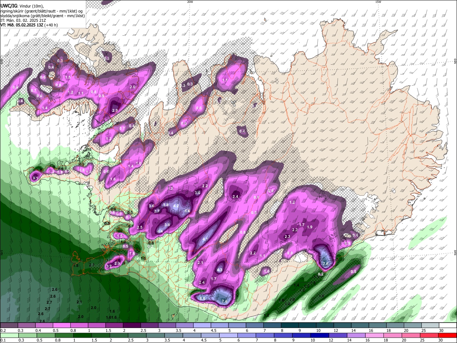The width and height of the screenshot is (457, 343).
Task: Click the dark teal 8 swatch in snow legend
Action: pyautogui.click(x=290, y=325)
